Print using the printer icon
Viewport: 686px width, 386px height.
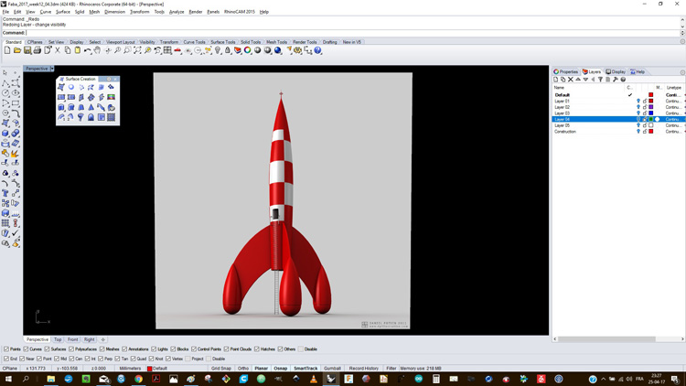pos(38,51)
